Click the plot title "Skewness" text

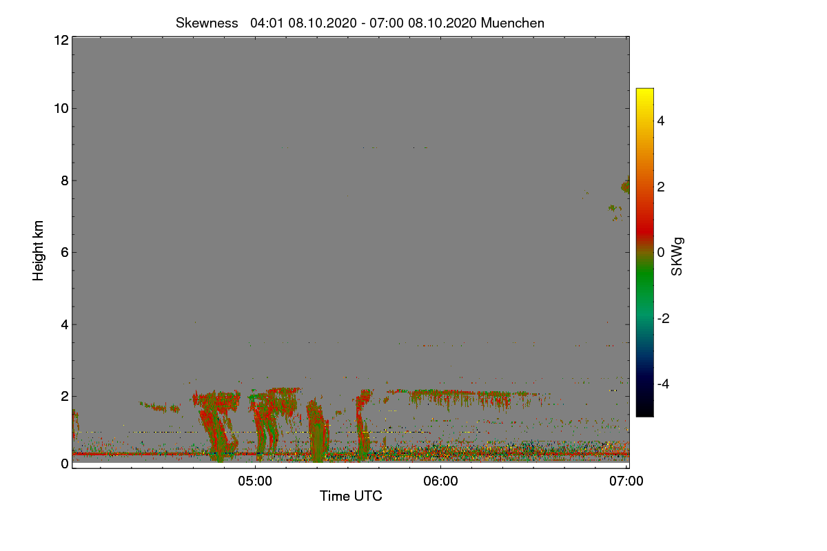tap(205, 23)
